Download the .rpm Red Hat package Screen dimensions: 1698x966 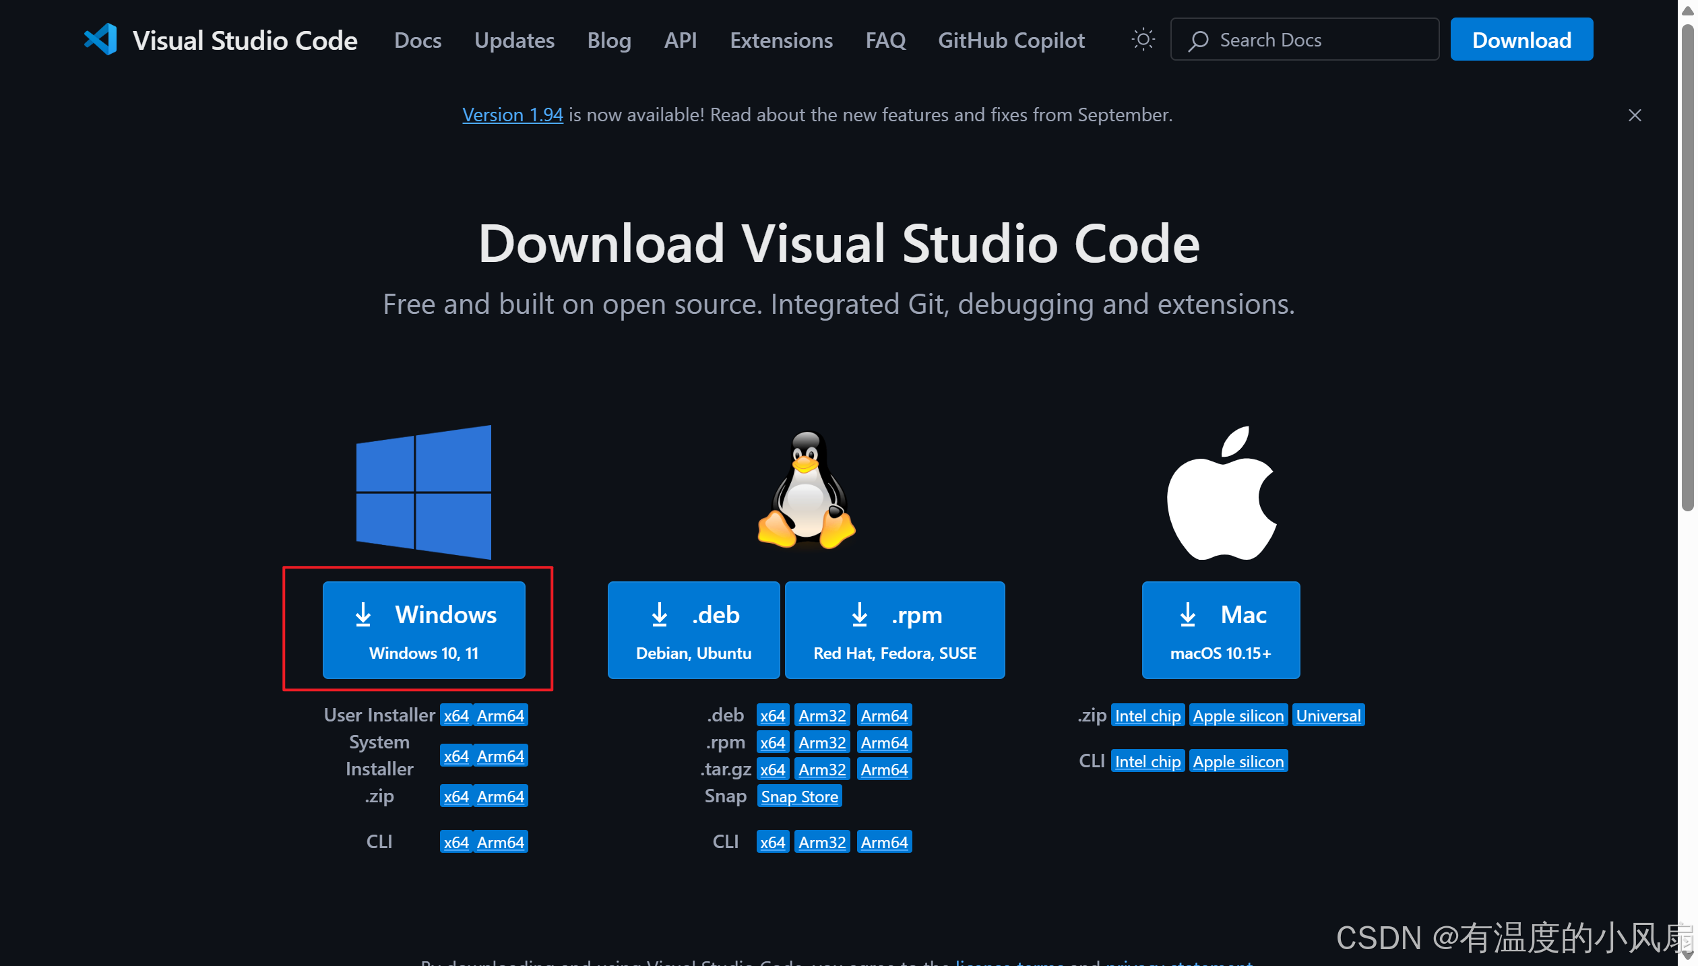tap(894, 630)
